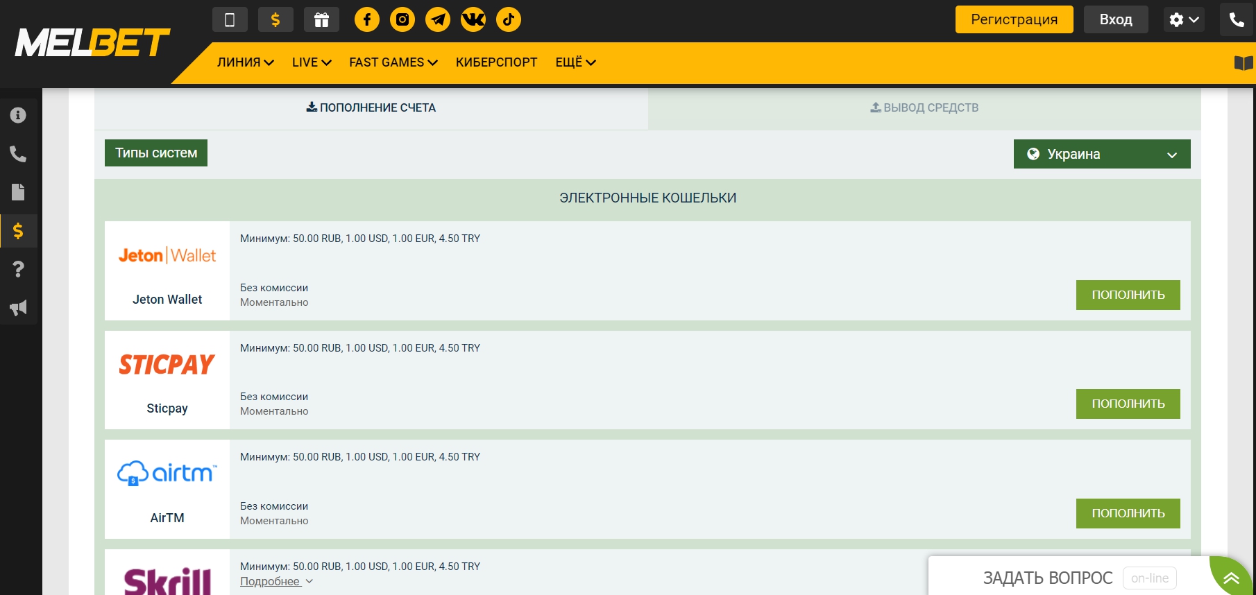The image size is (1256, 595).
Task: Click 'Моментально' text in Jeton Wallet row
Action: tap(274, 302)
